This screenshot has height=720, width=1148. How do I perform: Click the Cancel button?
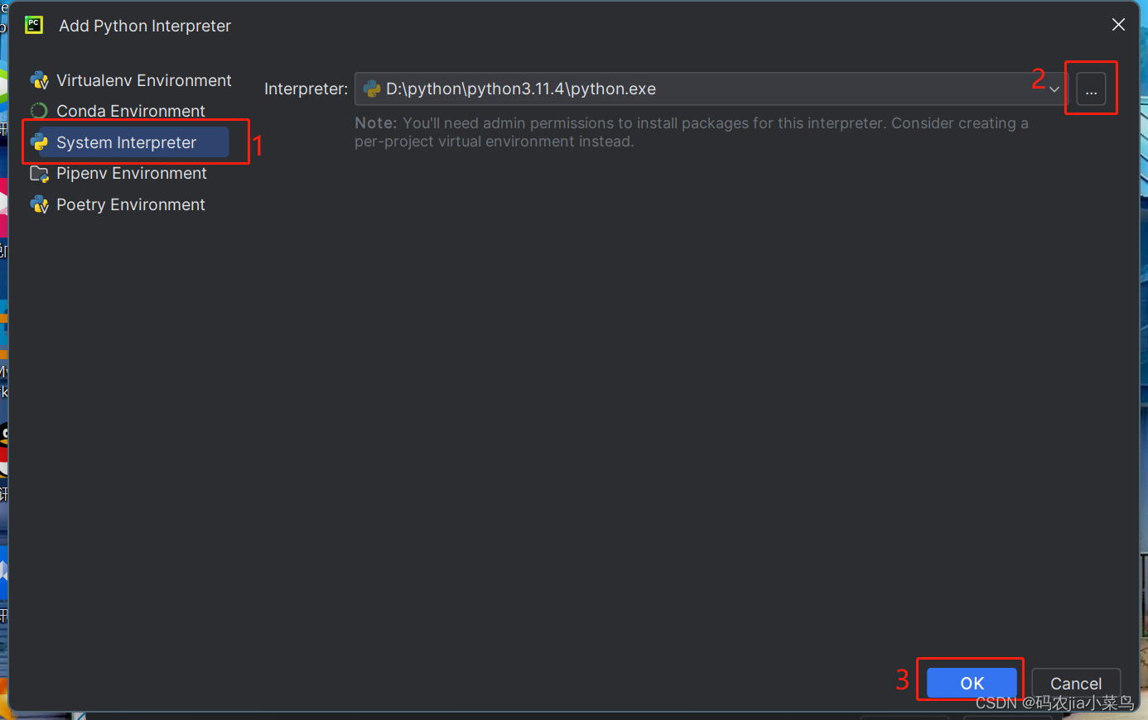pyautogui.click(x=1076, y=683)
